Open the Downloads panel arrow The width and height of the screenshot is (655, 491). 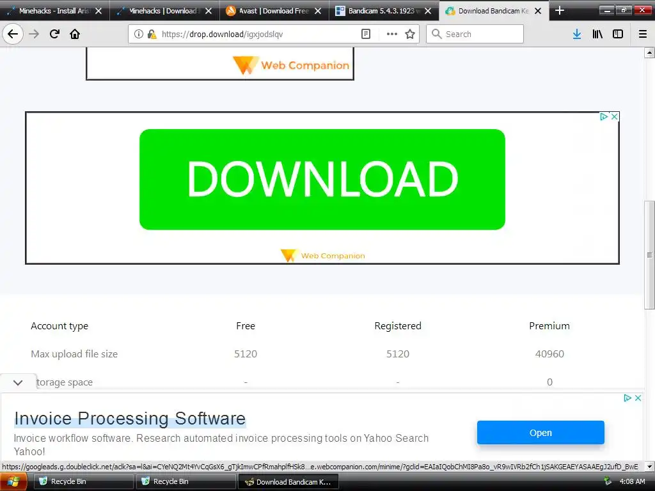coord(576,34)
